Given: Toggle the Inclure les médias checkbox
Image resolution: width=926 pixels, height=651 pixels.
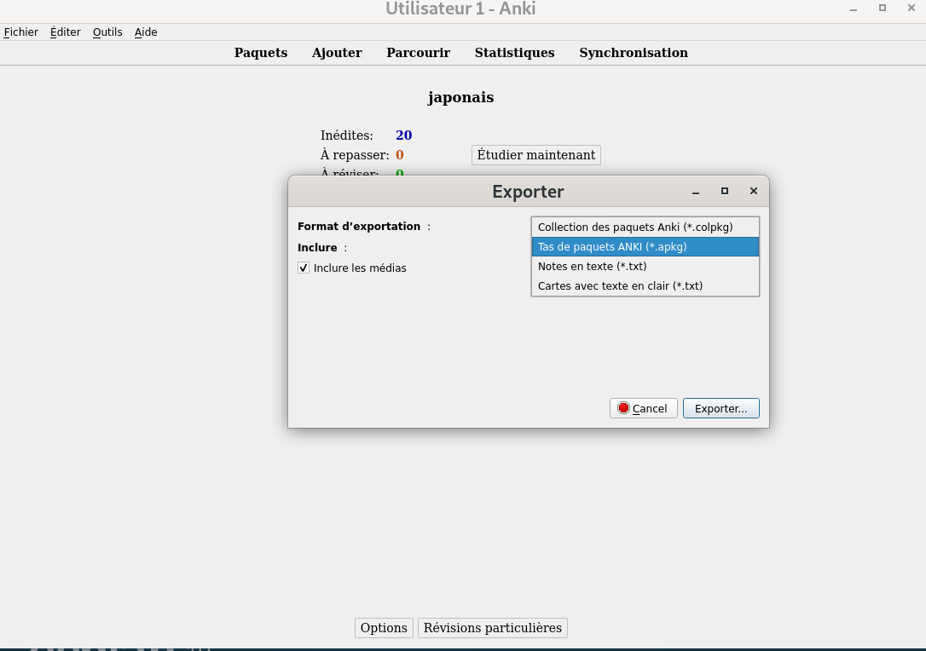Looking at the screenshot, I should pos(304,268).
